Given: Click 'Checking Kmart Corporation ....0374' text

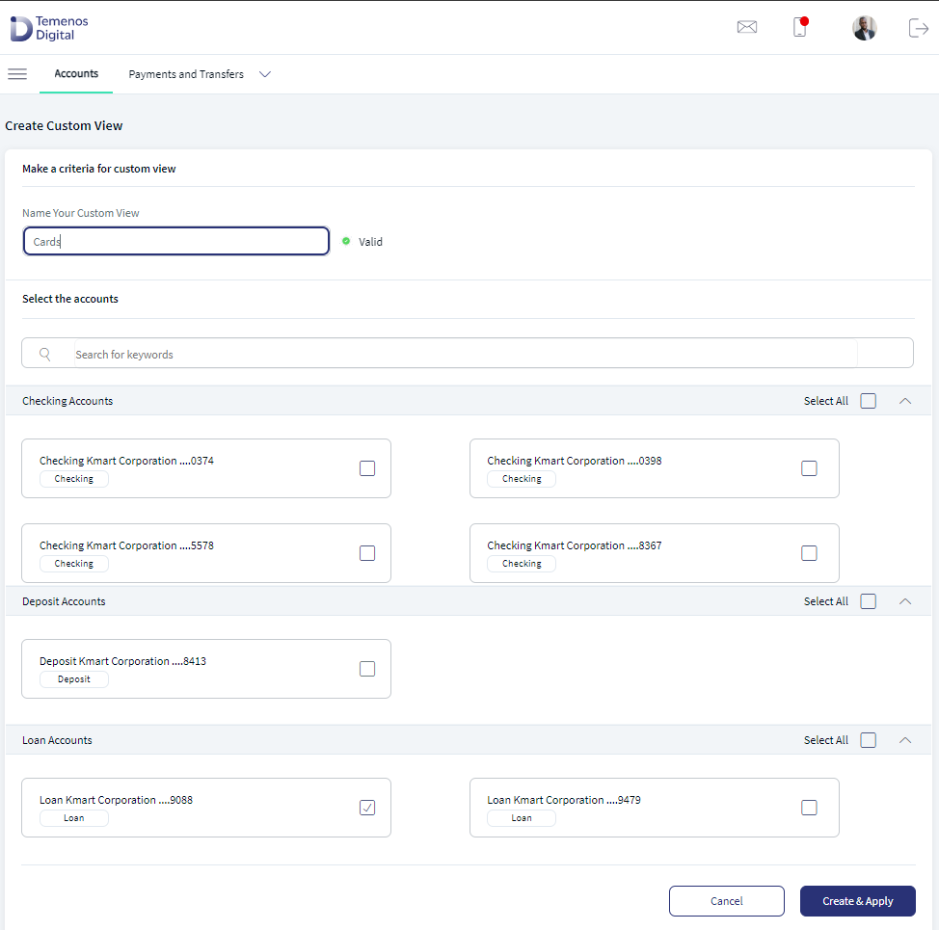Looking at the screenshot, I should (126, 461).
